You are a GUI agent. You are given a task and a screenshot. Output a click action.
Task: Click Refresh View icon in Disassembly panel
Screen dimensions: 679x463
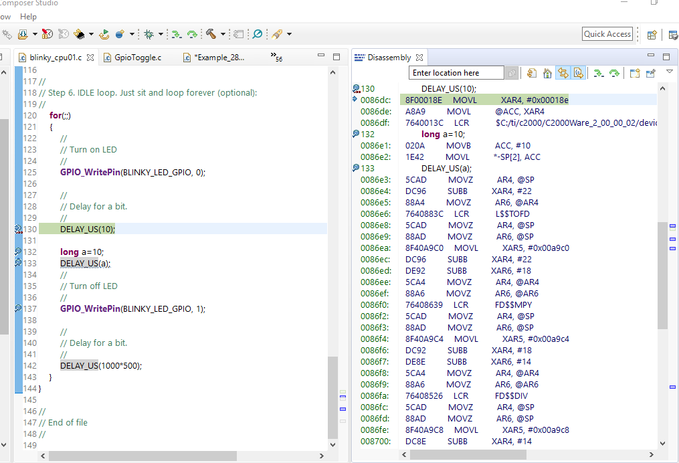pos(532,73)
